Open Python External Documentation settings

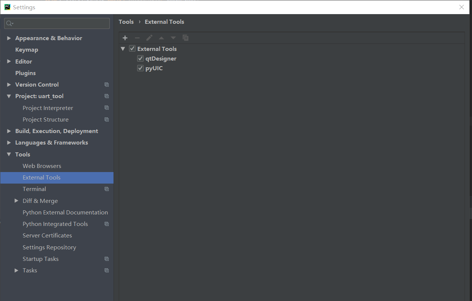(65, 213)
